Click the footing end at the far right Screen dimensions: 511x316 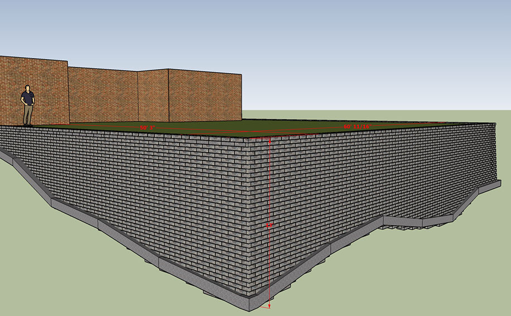[490, 187]
